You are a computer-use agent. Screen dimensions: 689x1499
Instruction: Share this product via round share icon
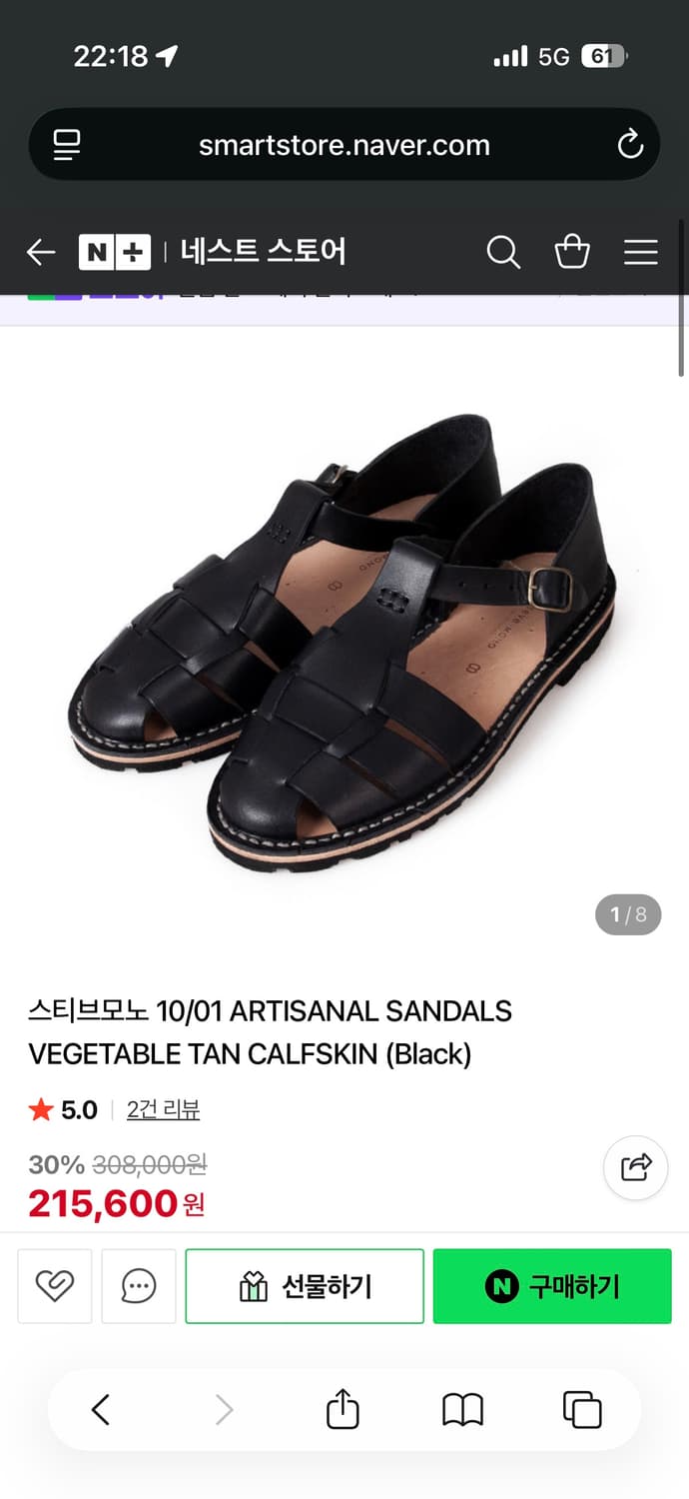pyautogui.click(x=636, y=1167)
